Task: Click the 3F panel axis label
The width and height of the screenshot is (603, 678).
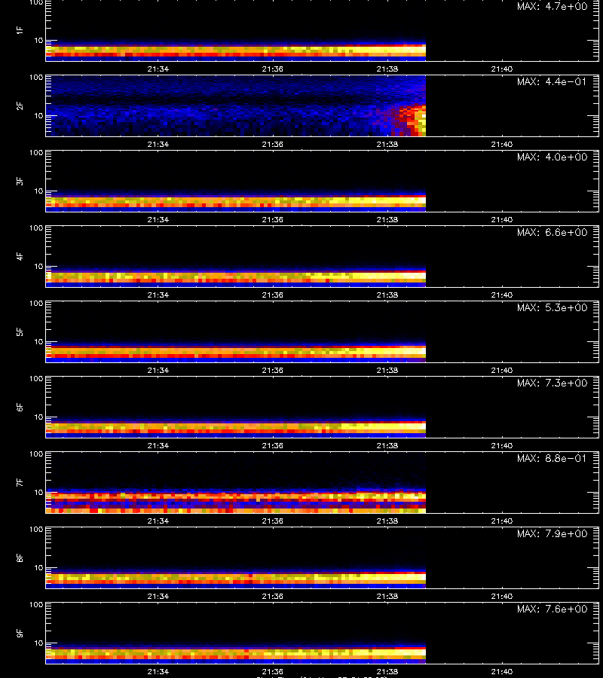Action: [20, 181]
